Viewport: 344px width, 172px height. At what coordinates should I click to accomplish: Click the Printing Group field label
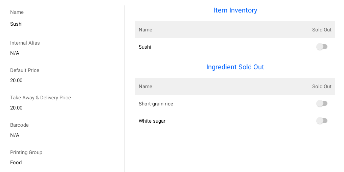26,152
